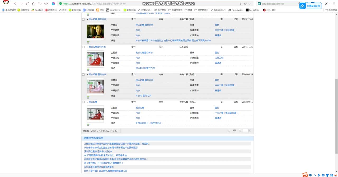The width and height of the screenshot is (338, 177).
Task: Click the green crown icon under 2005-12-03 thumbnail
Action: 88,42
